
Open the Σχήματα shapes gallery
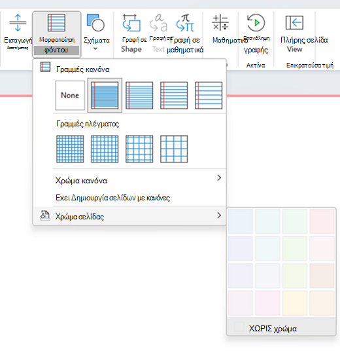click(96, 33)
